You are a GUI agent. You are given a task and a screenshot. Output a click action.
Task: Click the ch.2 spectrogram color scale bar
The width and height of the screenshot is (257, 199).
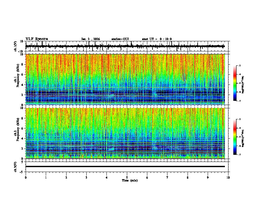pyautogui.click(x=235, y=137)
